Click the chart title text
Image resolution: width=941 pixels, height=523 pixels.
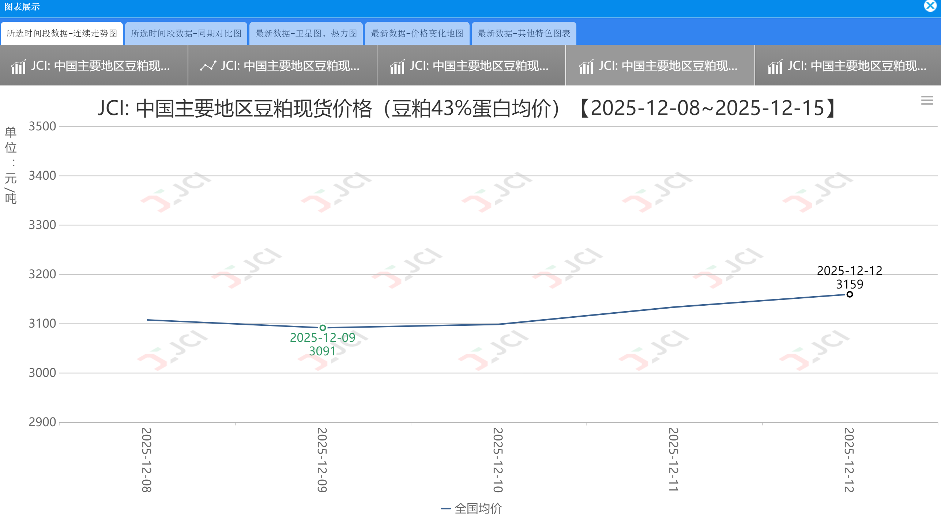click(x=467, y=108)
